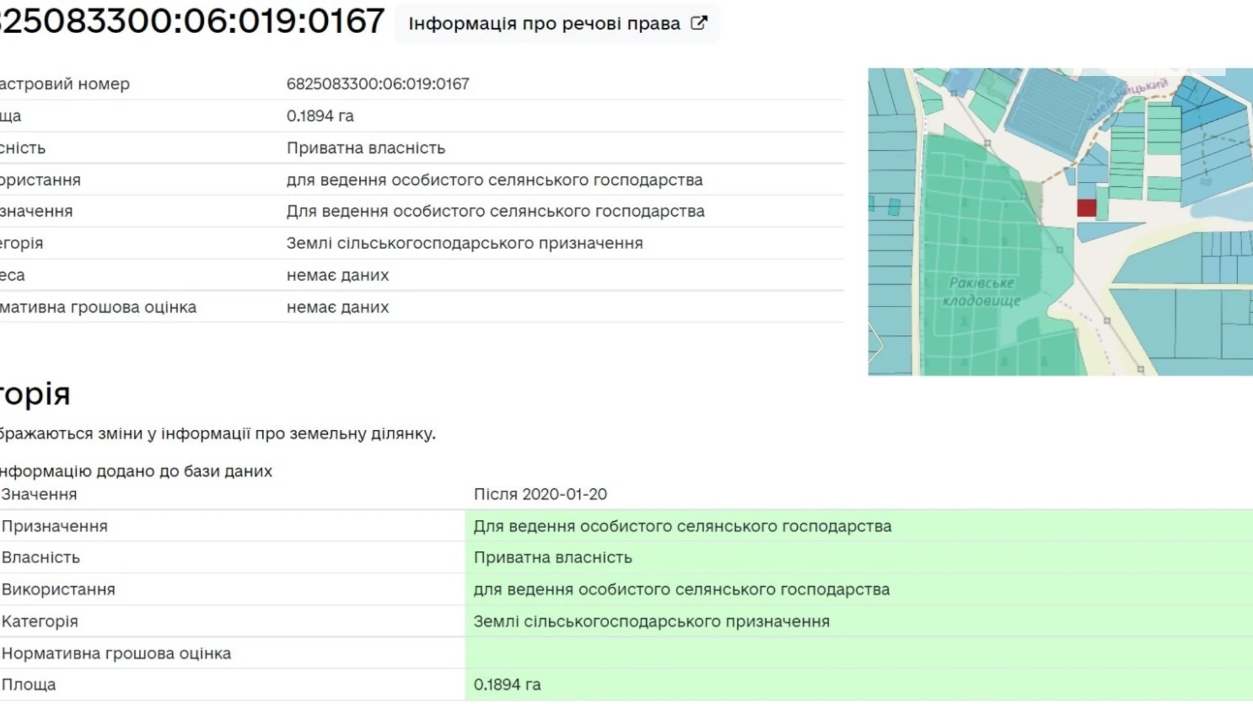
Task: Click the large cadastral number heading
Action: (192, 21)
